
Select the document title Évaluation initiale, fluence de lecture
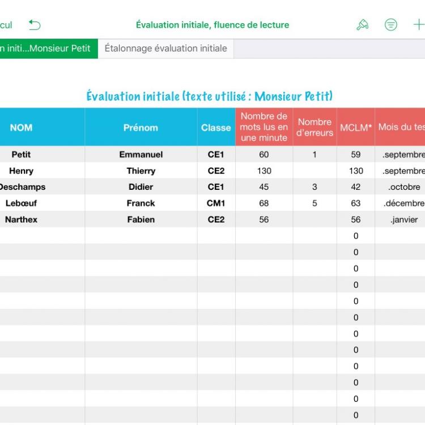pyautogui.click(x=212, y=25)
